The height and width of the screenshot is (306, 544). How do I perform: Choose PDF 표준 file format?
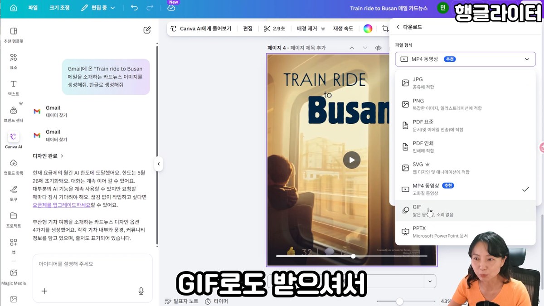point(465,126)
